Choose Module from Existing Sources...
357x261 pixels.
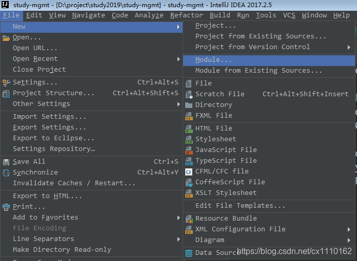[269, 71]
